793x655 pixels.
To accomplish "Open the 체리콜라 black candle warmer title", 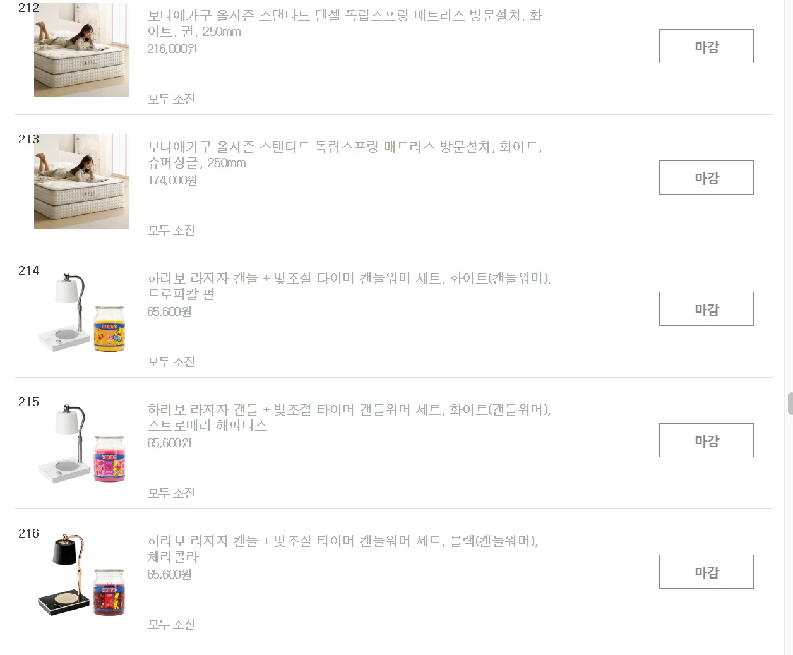I will (343, 549).
